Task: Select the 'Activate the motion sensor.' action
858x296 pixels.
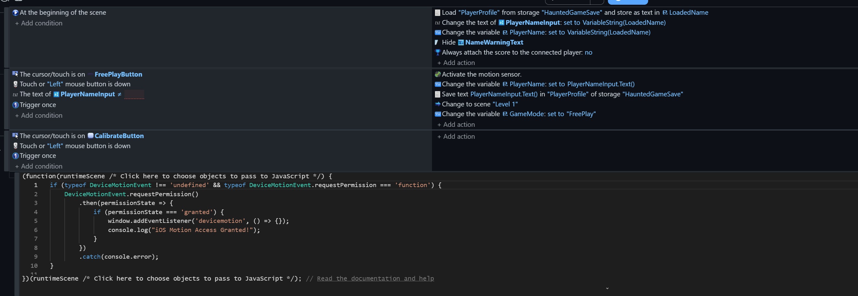Action: coord(482,74)
